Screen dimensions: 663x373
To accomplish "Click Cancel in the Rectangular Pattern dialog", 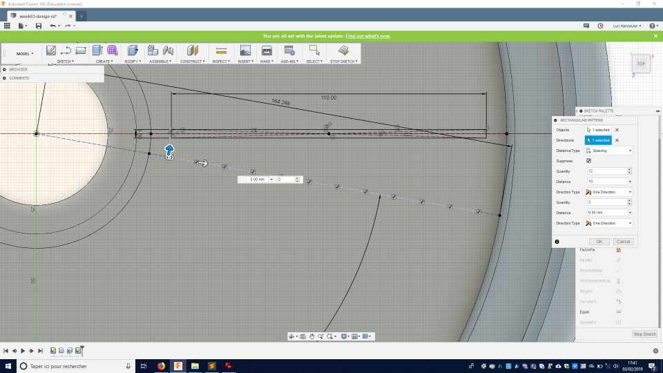I will 623,242.
